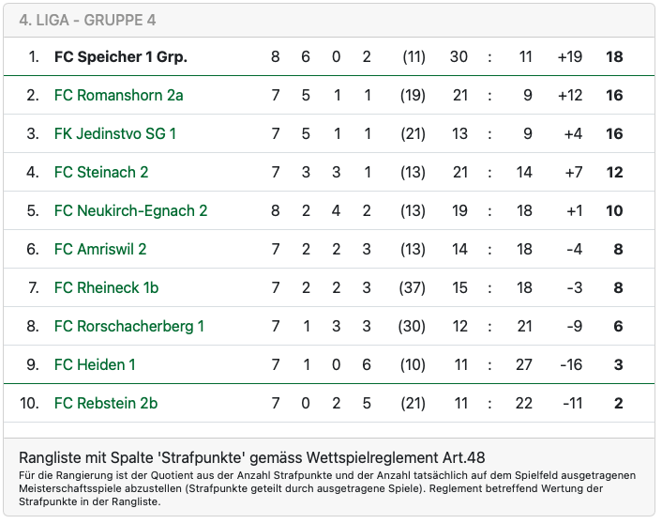This screenshot has width=662, height=524.
Task: Click the +19 goal difference value
Action: click(569, 56)
